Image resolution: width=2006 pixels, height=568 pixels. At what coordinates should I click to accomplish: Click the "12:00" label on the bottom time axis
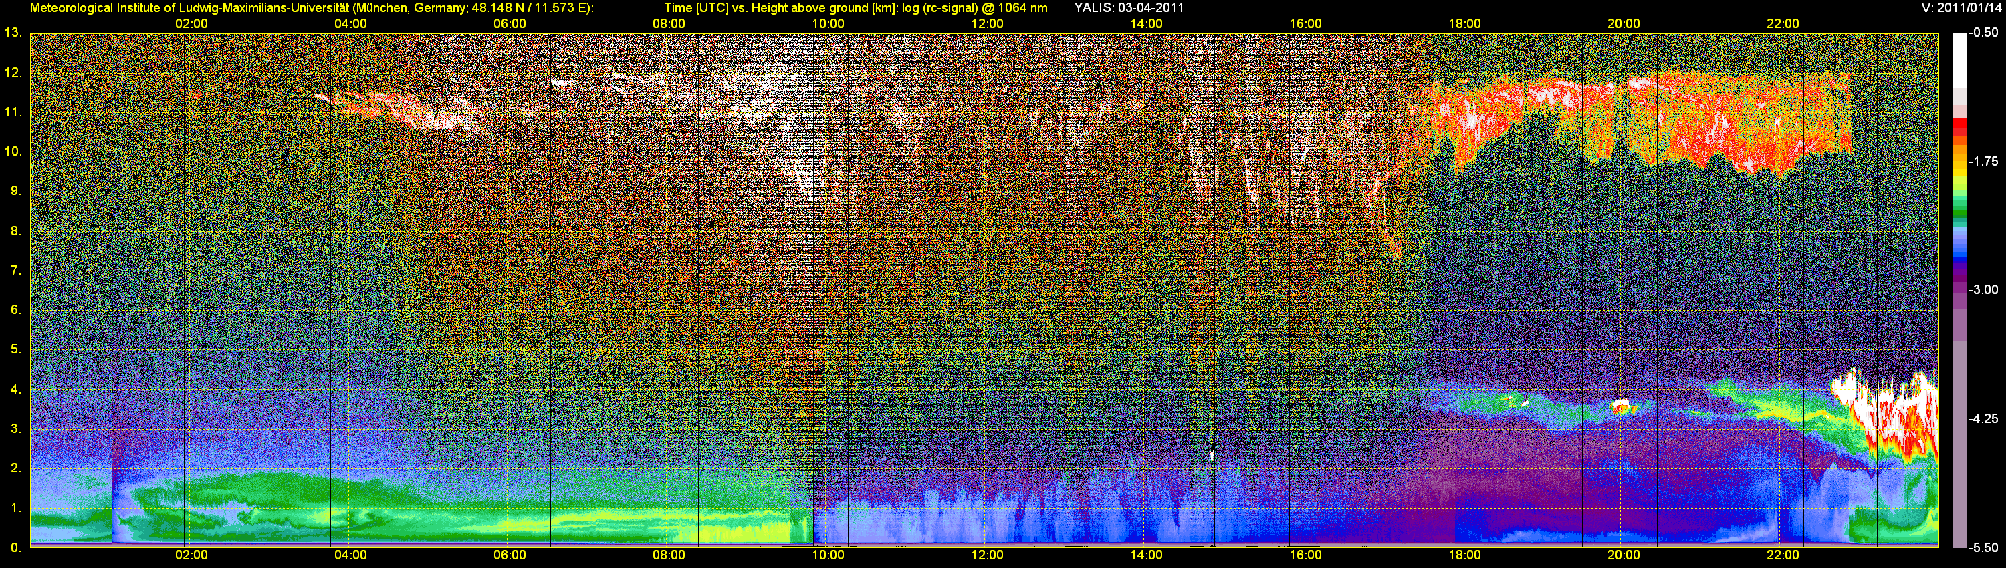point(987,555)
